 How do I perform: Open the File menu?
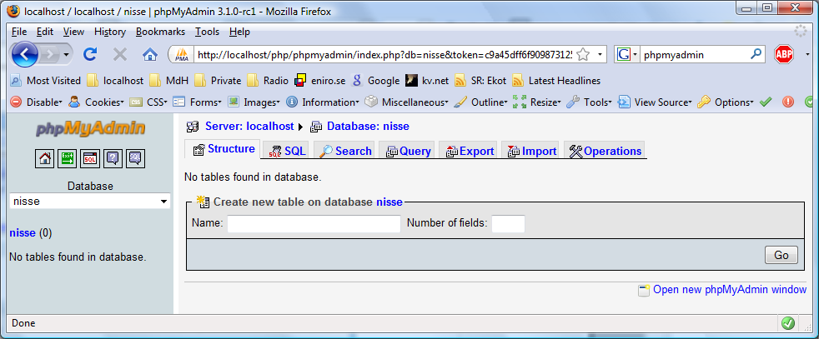tap(19, 32)
